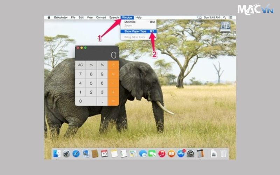This screenshot has height=175, width=280.
Task: Open System Preferences gear in Dock
Action: click(190, 153)
